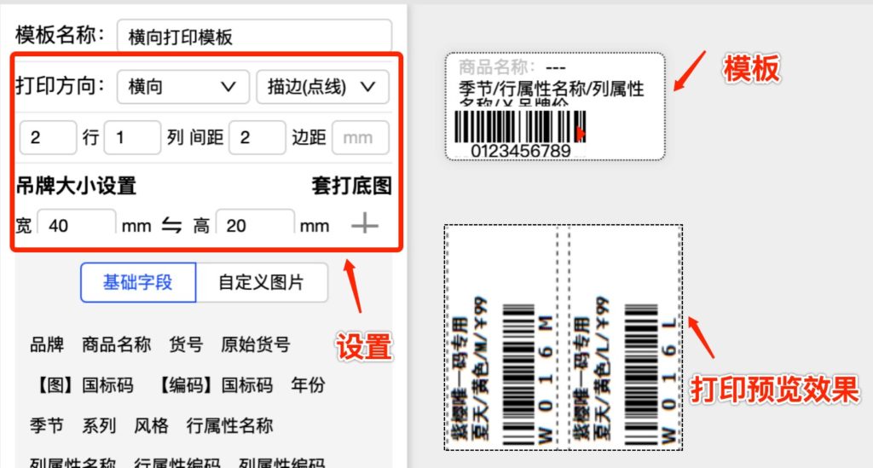Image resolution: width=873 pixels, height=468 pixels.
Task: Select the 商品名称 field
Action: [116, 344]
